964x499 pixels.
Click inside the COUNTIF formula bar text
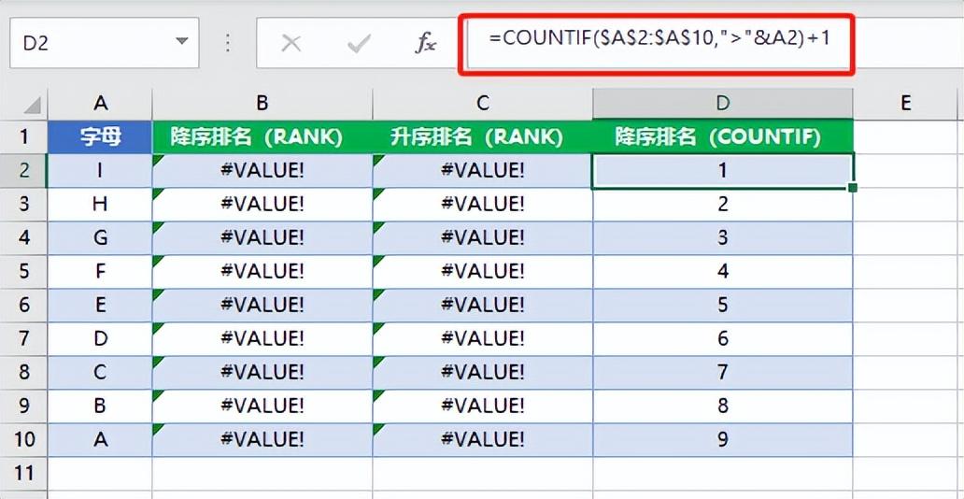pyautogui.click(x=659, y=38)
